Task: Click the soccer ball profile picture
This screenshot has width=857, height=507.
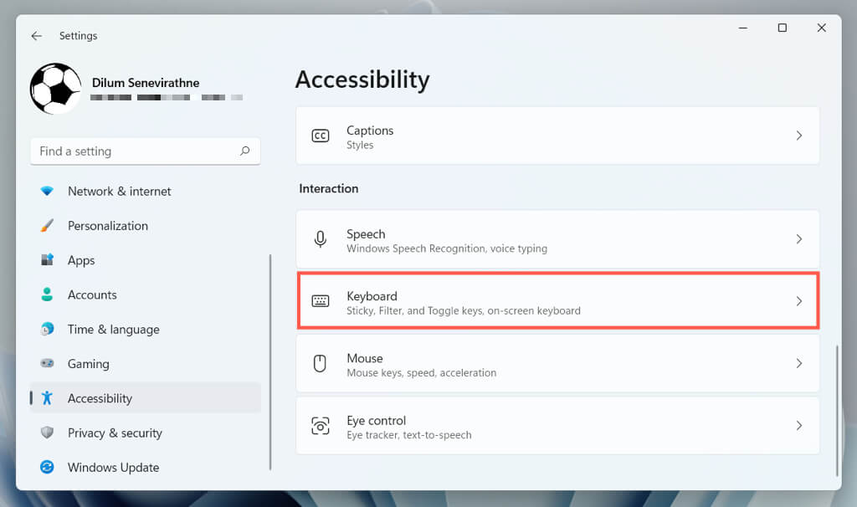Action: pyautogui.click(x=55, y=89)
